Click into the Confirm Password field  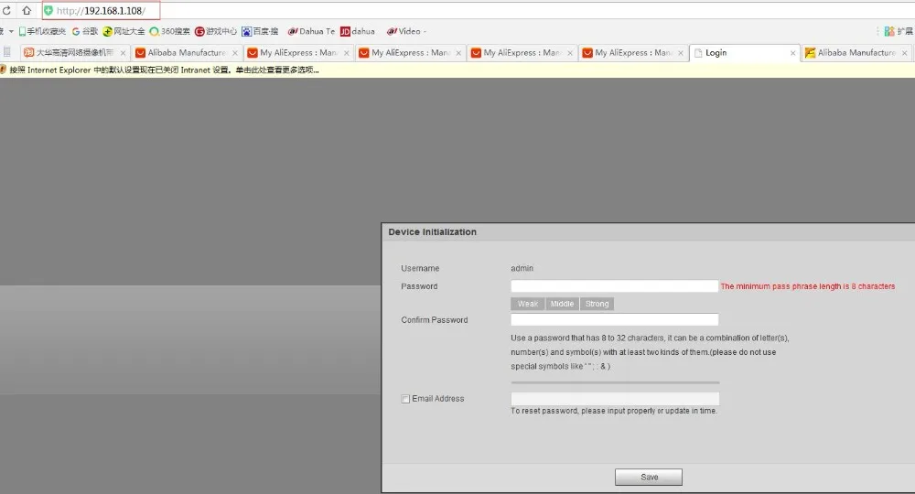[615, 319]
